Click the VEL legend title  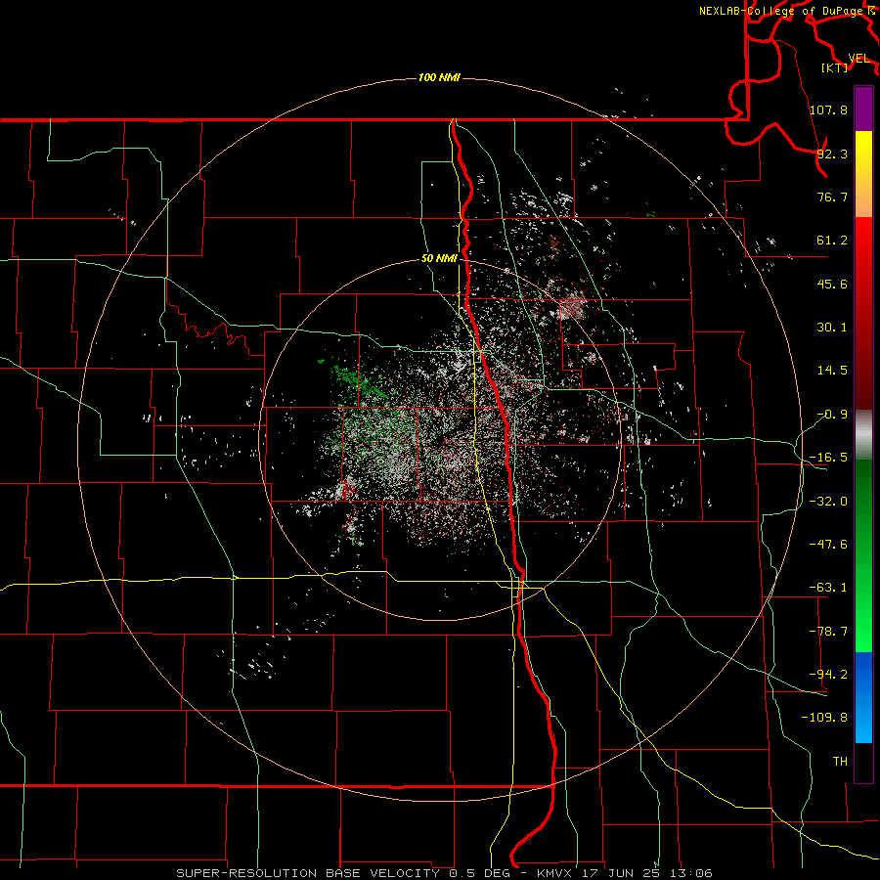pos(858,59)
